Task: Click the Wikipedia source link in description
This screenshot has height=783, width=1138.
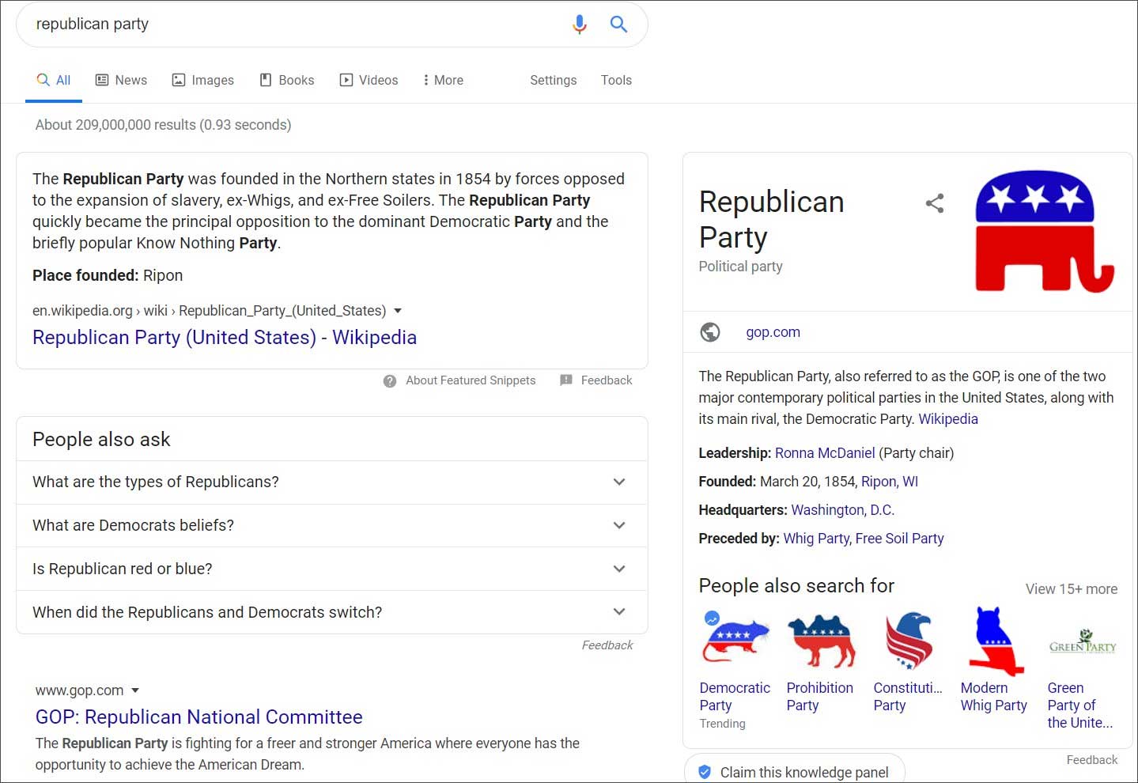Action: click(x=948, y=419)
